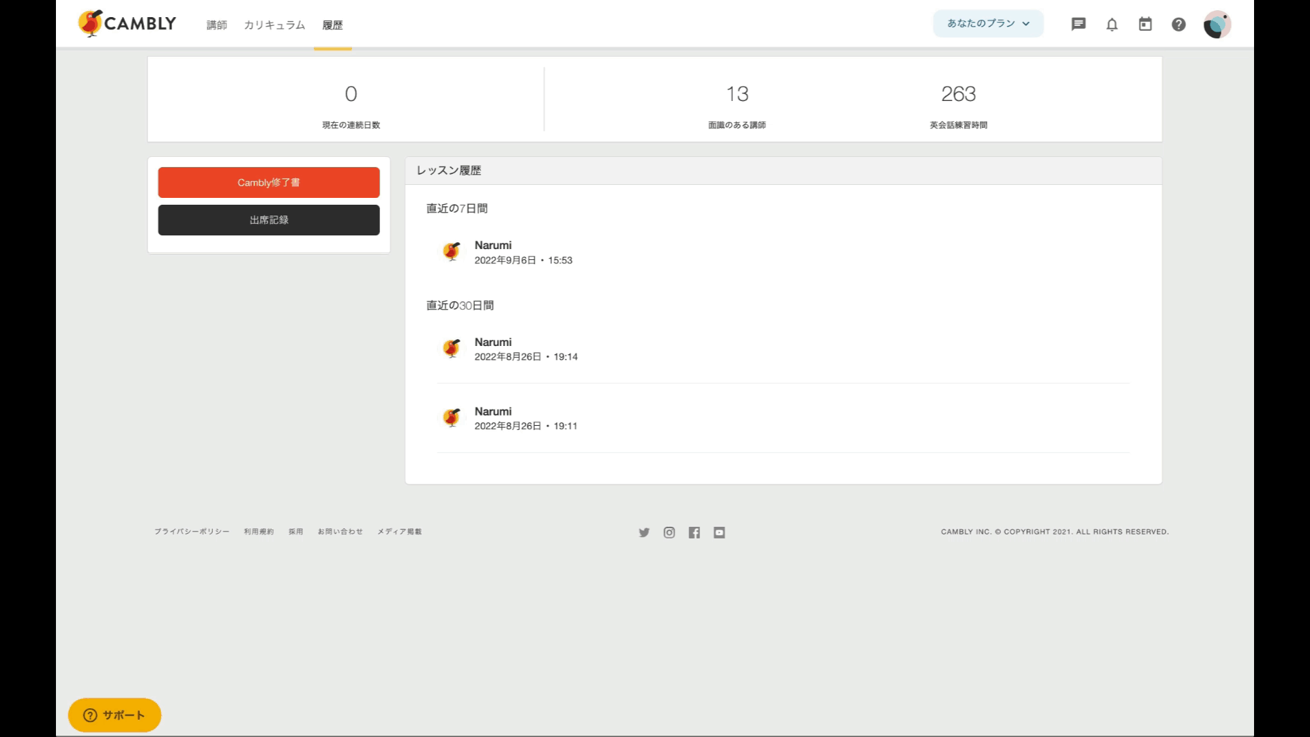Open Cambly Facebook page
This screenshot has width=1310, height=737.
(x=694, y=532)
